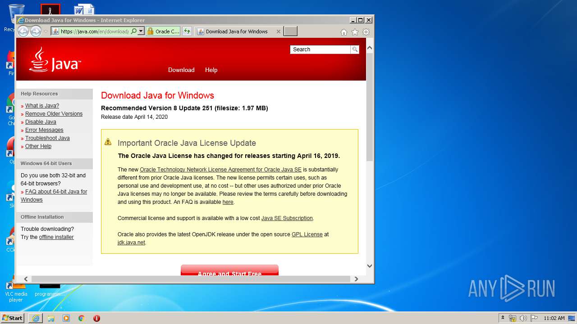Open the GPL License link
This screenshot has width=577, height=324.
click(307, 234)
